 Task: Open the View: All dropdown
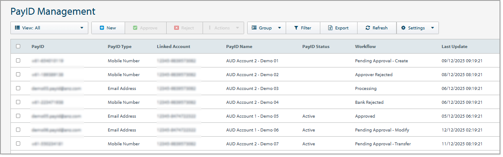[x=49, y=28]
